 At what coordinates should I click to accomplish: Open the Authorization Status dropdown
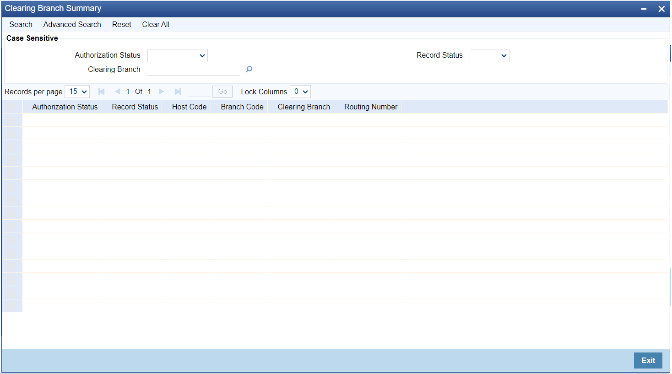coord(178,55)
